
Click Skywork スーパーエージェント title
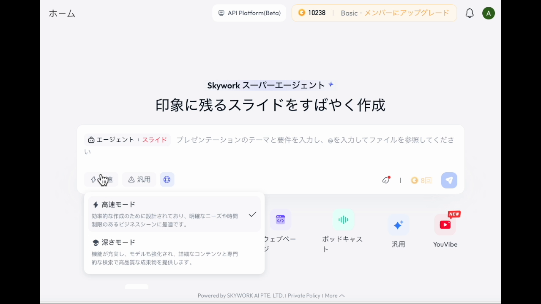(x=266, y=85)
